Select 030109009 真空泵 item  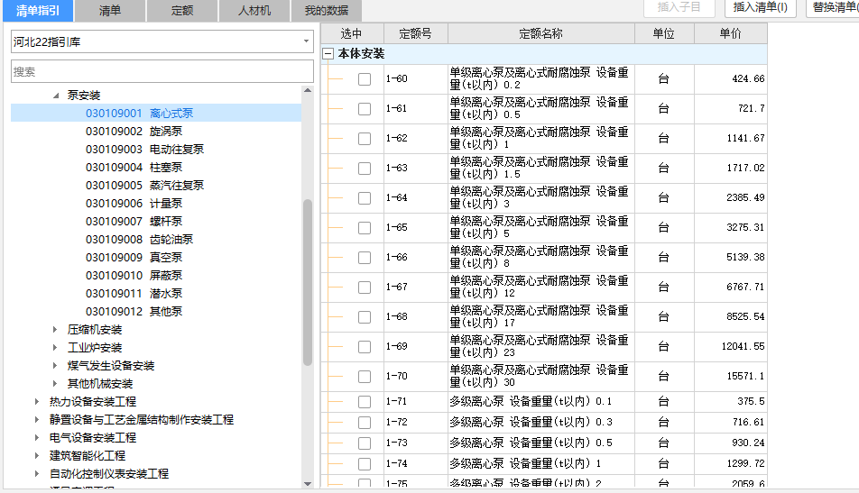[134, 258]
